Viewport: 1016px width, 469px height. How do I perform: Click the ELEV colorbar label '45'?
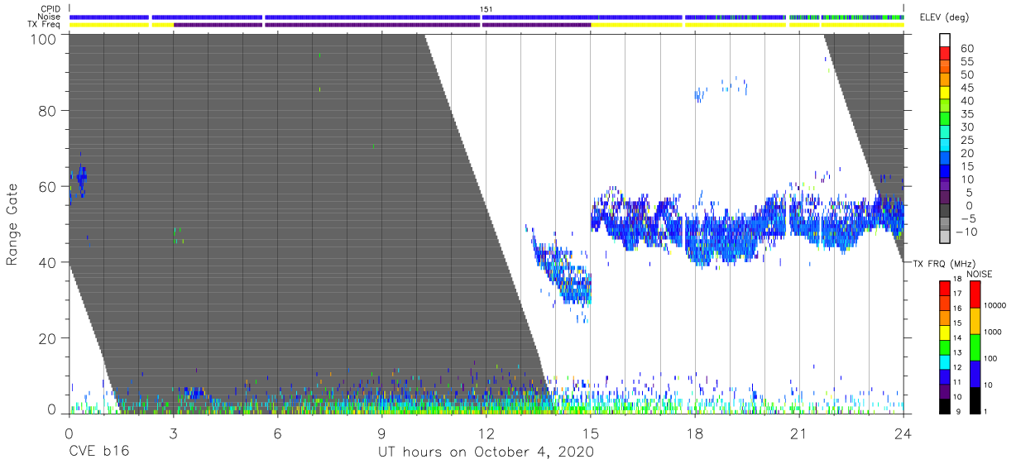pyautogui.click(x=967, y=88)
